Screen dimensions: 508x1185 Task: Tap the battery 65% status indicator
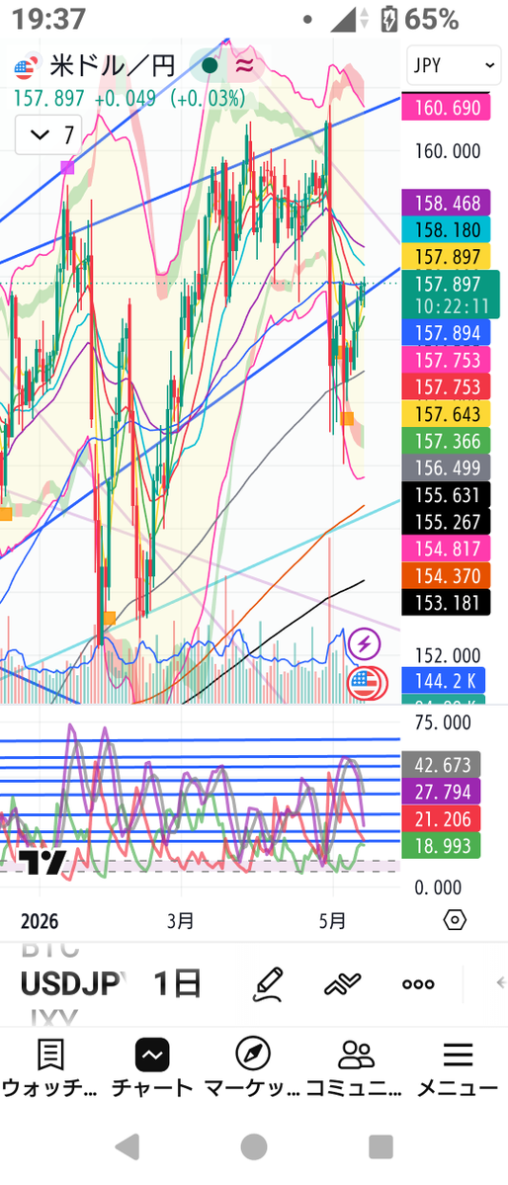420,19
